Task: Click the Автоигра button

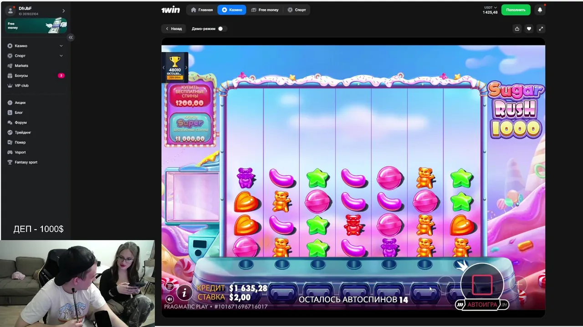Action: 482,305
